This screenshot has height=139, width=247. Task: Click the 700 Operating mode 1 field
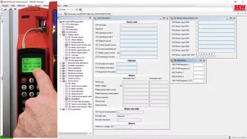pos(139,33)
